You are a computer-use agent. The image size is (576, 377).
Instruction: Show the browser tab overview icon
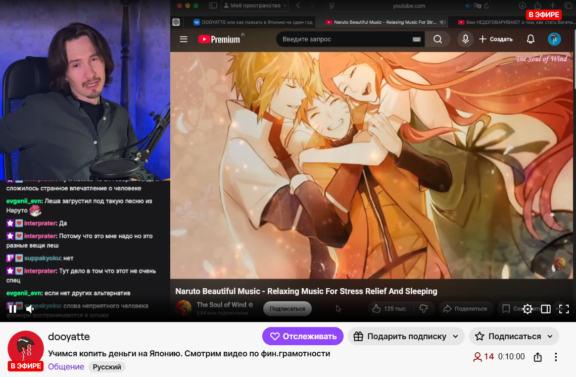568,6
